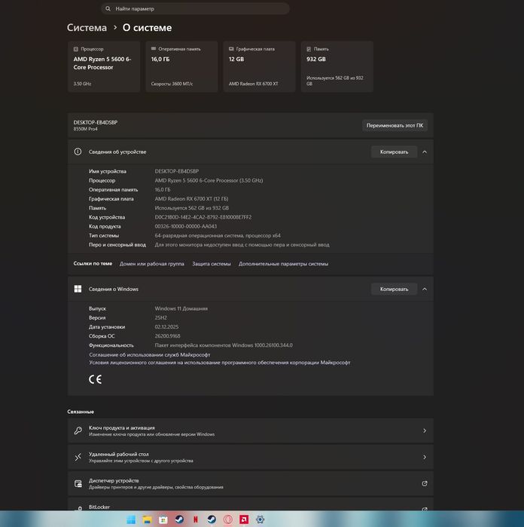
Task: Click the search magnifier icon
Action: tap(108, 9)
